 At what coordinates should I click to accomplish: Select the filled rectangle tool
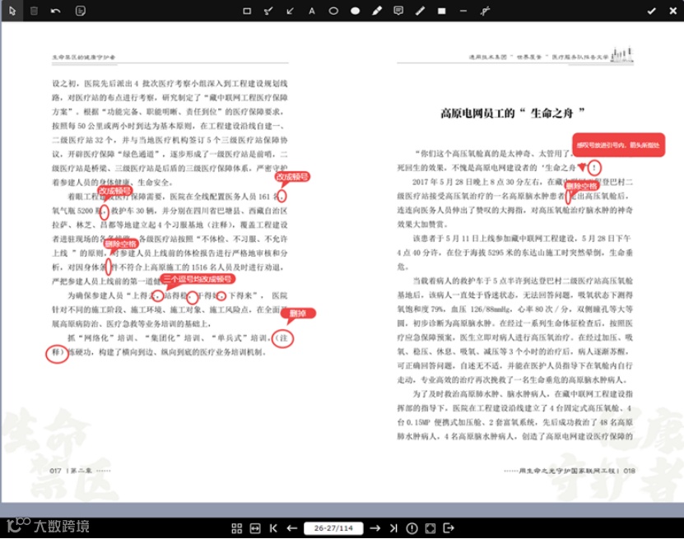click(442, 11)
